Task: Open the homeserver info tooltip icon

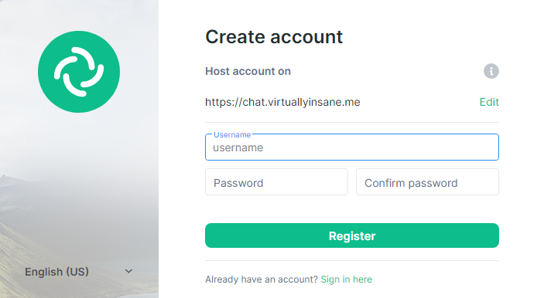Action: point(491,71)
